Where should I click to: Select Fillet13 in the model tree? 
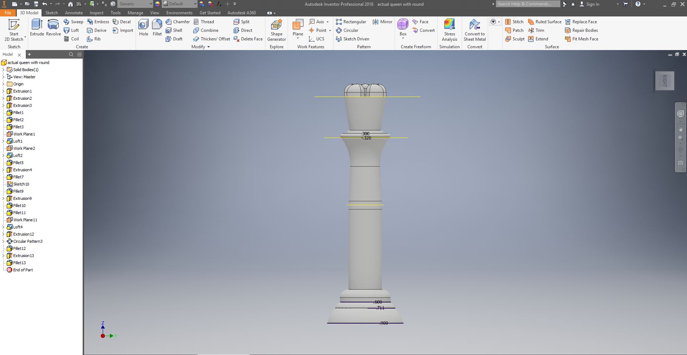[x=16, y=263]
